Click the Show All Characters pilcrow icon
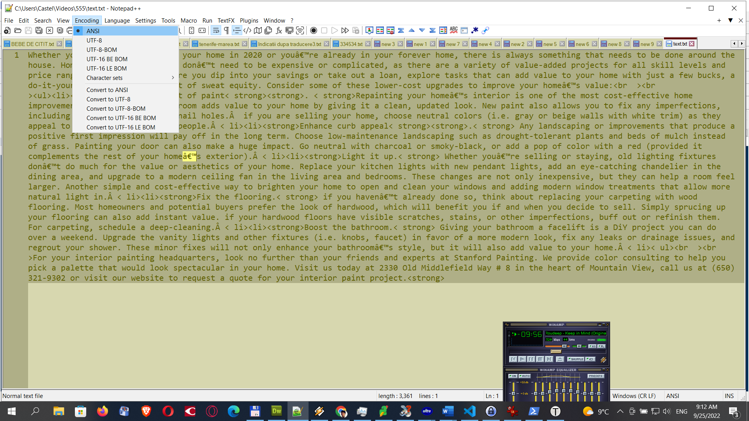Image resolution: width=749 pixels, height=421 pixels. [226, 30]
